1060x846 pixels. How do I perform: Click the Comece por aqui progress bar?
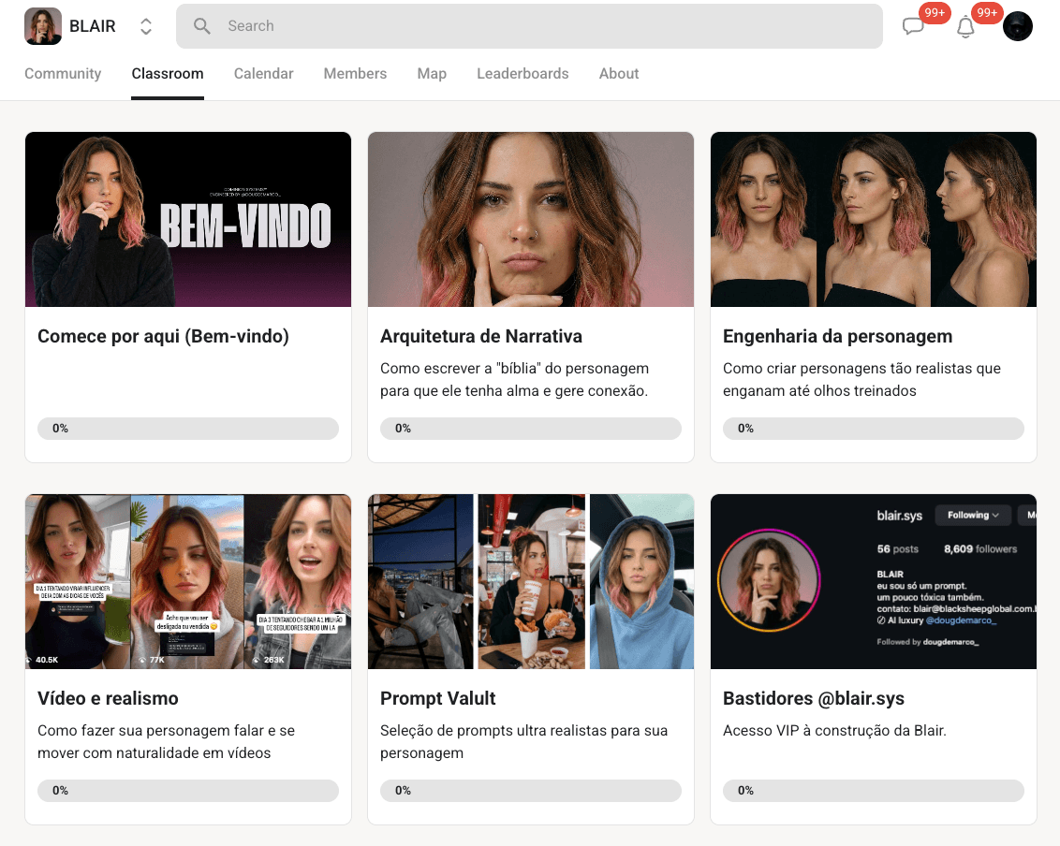click(188, 429)
